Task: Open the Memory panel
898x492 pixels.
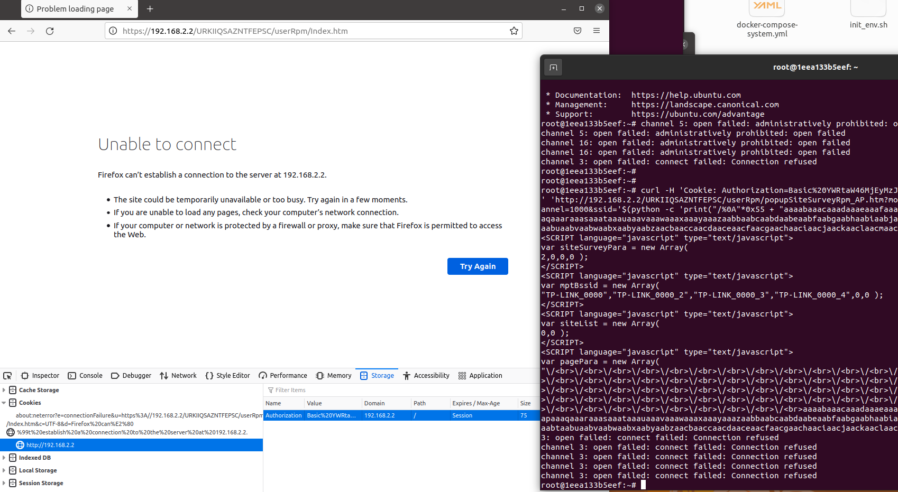Action: [333, 375]
